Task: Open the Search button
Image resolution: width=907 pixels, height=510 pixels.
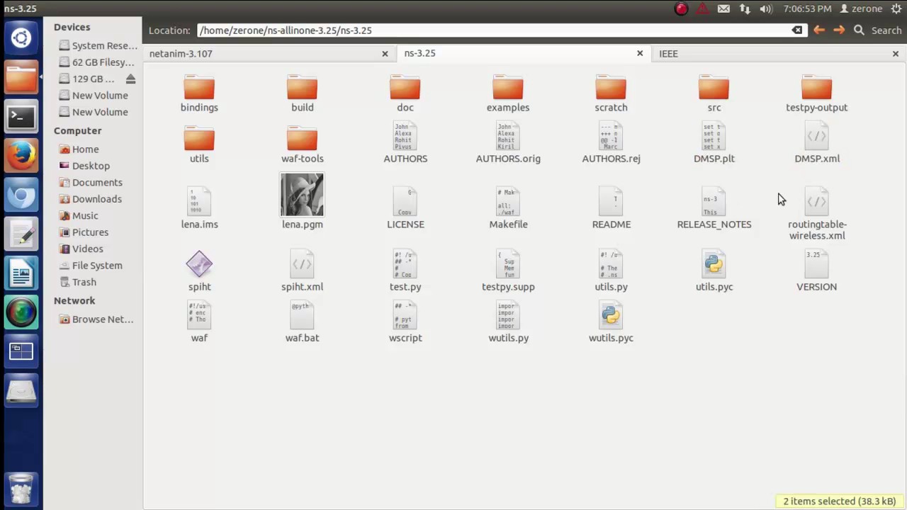Action: point(878,30)
